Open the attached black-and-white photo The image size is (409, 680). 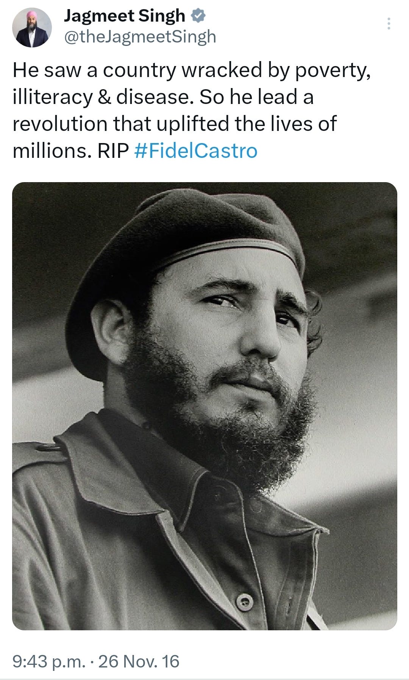click(204, 406)
